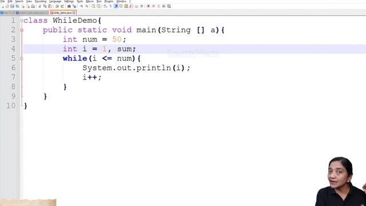Switch to the first document tab
Viewport: 366px width, 206px height.
[x=7, y=13]
